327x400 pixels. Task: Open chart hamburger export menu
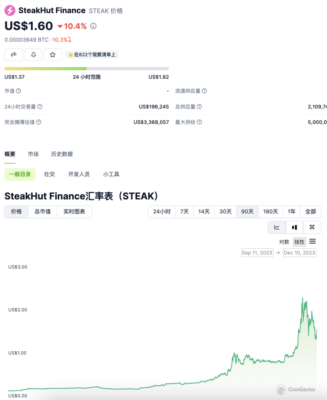[x=312, y=242]
